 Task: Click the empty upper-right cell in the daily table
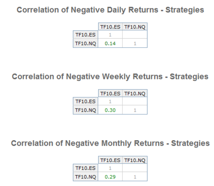[x=135, y=35]
